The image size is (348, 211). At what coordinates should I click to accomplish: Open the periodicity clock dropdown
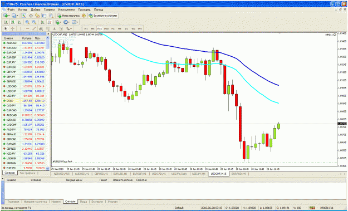(67, 22)
